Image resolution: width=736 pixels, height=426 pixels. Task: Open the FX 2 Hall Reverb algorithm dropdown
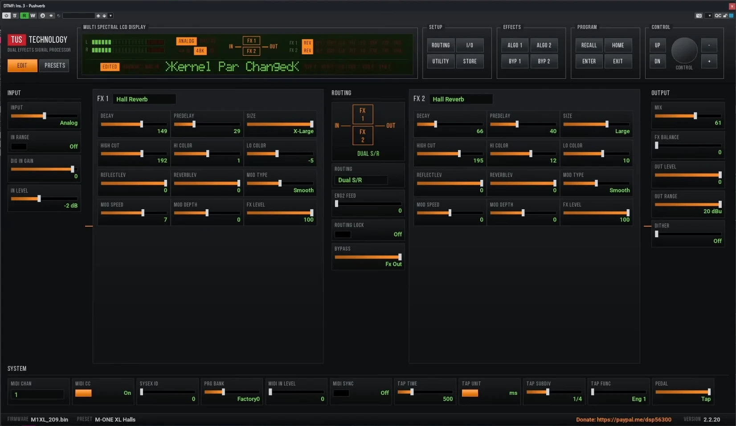461,99
